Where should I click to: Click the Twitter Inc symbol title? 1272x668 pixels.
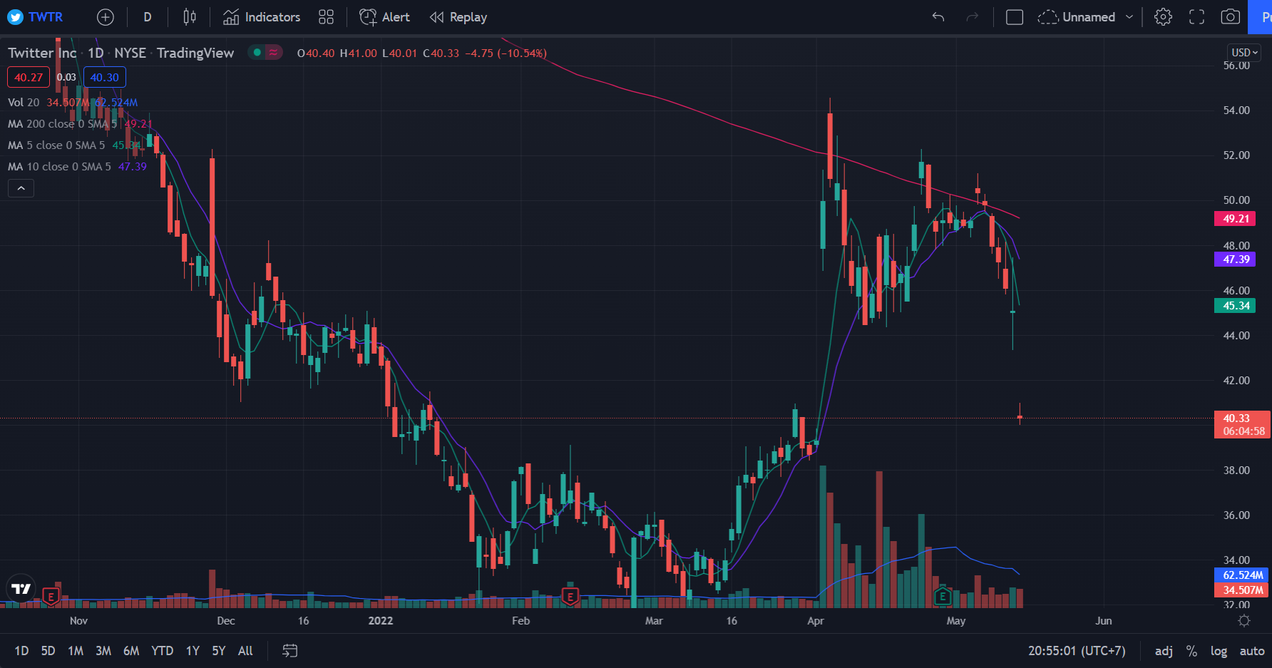point(42,53)
